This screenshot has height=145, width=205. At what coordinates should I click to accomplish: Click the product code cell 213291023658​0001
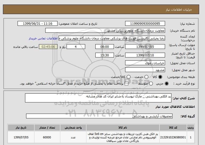coord(173,137)
